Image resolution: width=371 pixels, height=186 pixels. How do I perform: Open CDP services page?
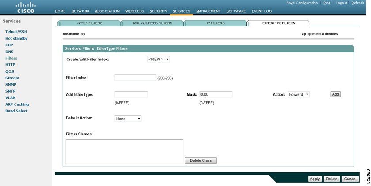click(x=9, y=45)
